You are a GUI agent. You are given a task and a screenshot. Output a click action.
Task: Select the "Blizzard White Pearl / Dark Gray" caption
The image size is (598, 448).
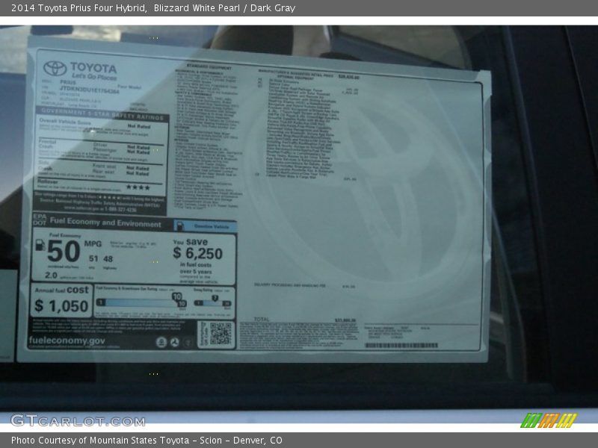225,8
